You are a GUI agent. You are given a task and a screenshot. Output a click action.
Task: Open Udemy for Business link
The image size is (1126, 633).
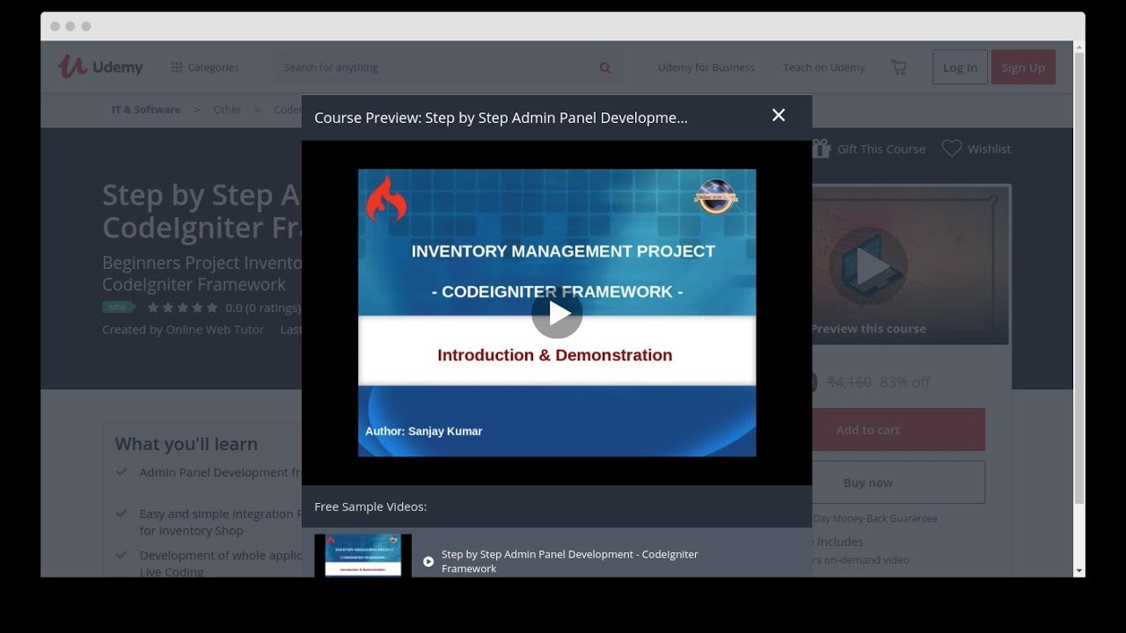point(706,67)
